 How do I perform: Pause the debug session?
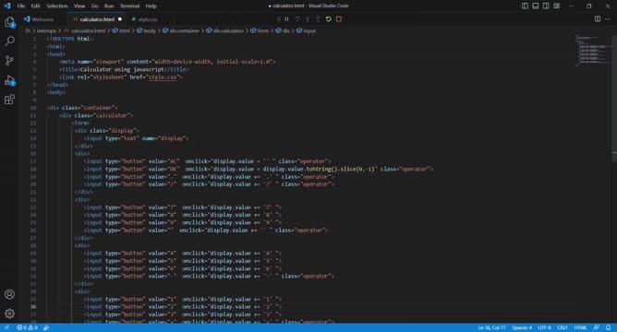pos(287,18)
